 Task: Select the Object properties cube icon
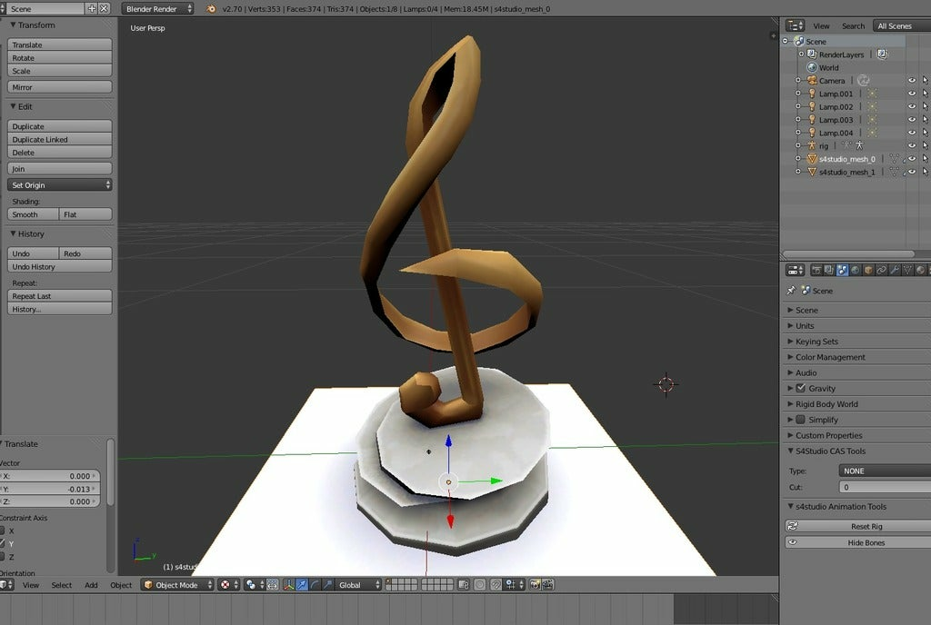click(867, 270)
